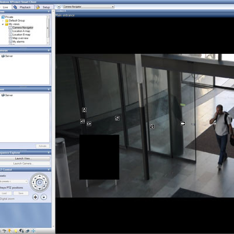Click the Load PTZ positions button
Viewport: 234px width, 234px height.
click(x=6, y=193)
